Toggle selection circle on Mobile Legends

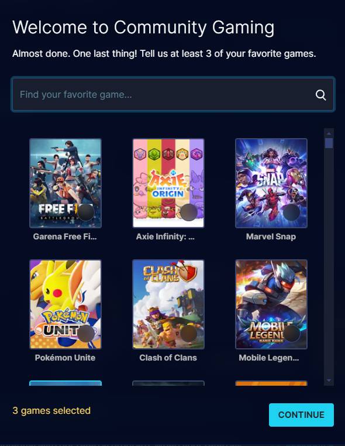tap(292, 334)
